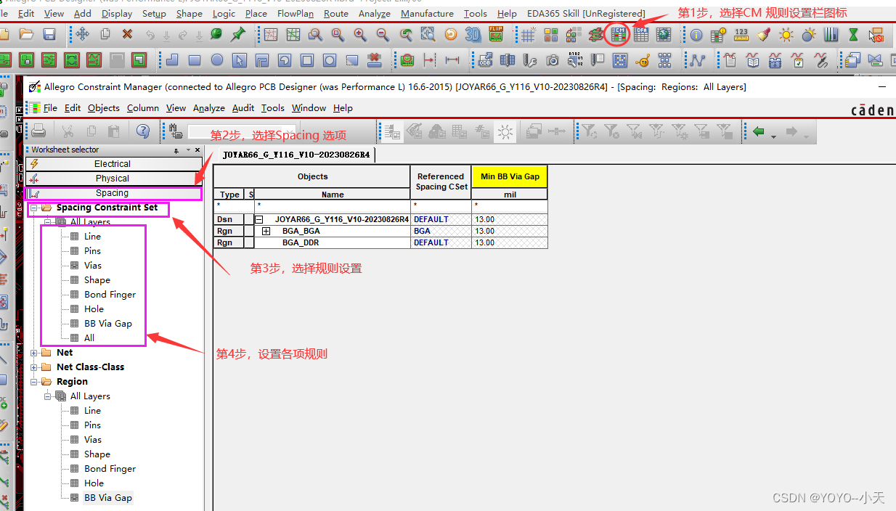The height and width of the screenshot is (511, 896).
Task: Click the FLIP design toolbar icon
Action: (x=495, y=33)
